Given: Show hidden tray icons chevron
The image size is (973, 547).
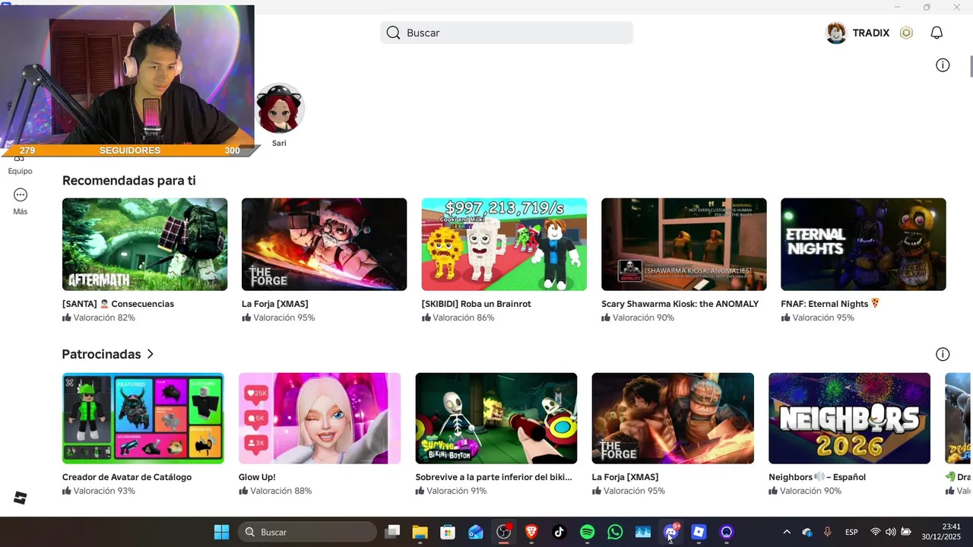Looking at the screenshot, I should (787, 532).
